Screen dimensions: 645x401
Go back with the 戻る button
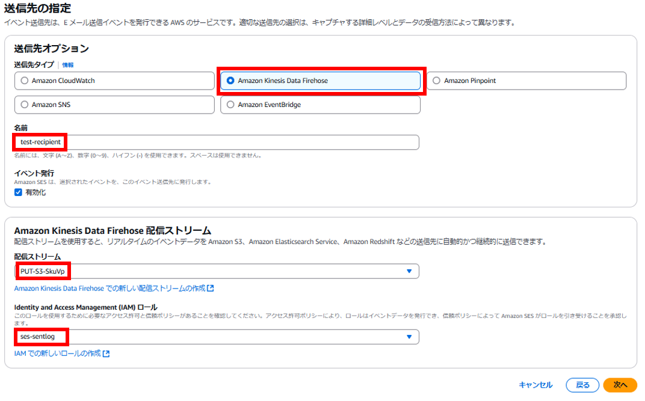click(x=582, y=385)
